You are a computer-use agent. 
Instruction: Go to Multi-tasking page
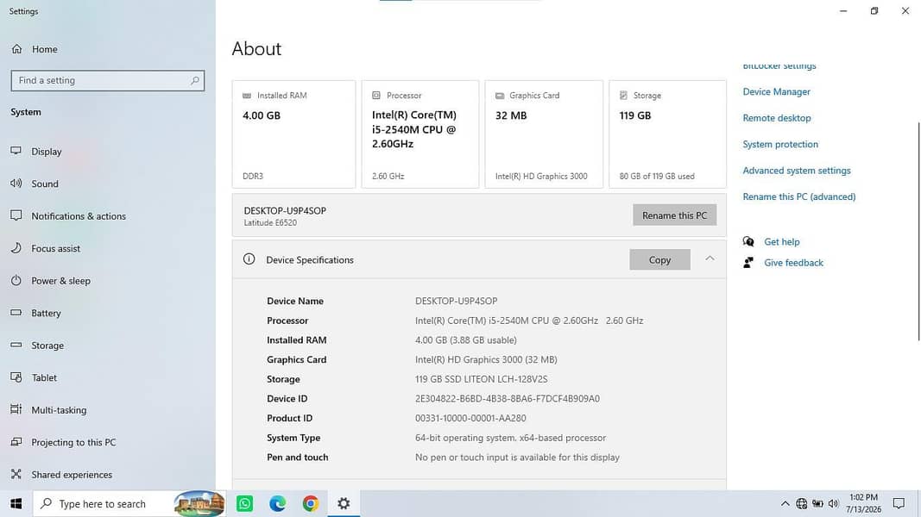pyautogui.click(x=59, y=410)
